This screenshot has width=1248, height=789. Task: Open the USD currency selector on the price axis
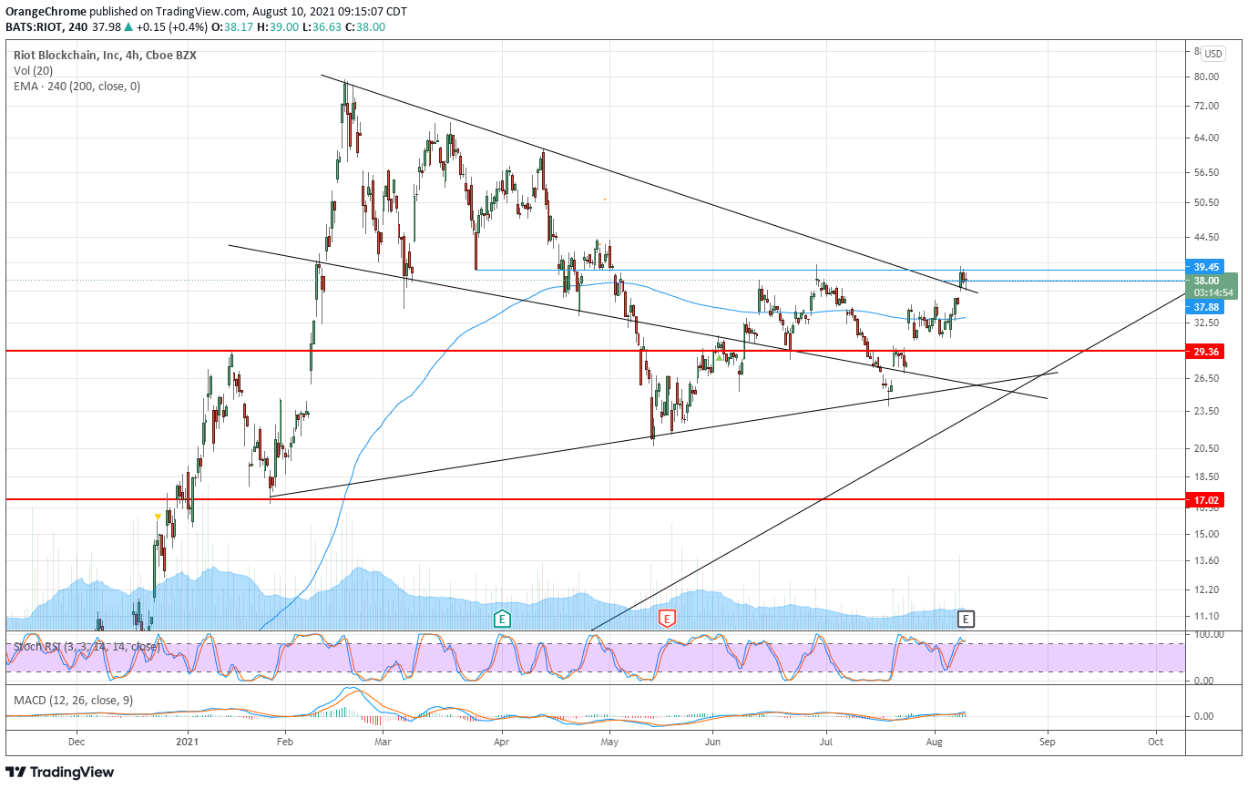click(1212, 53)
